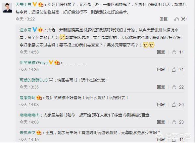
Task: Like 可爱的酥酥OuO's comment with 22 likes
Action: (x=174, y=87)
